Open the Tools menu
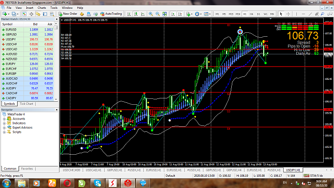 click(x=54, y=8)
